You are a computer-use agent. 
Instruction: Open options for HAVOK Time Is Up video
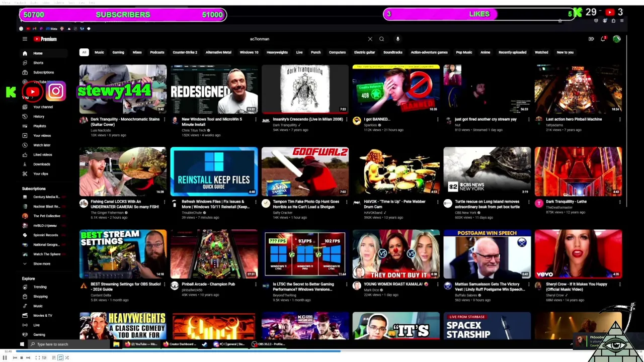point(437,202)
